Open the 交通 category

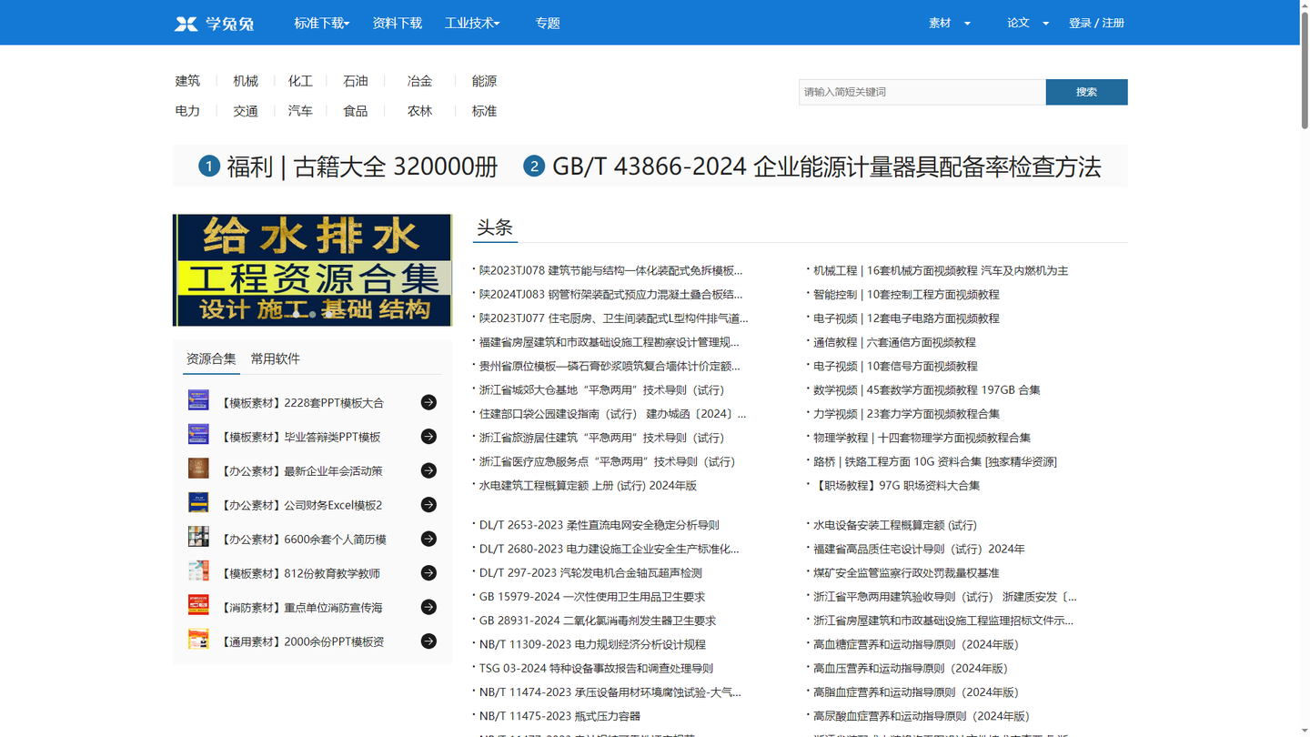click(246, 111)
